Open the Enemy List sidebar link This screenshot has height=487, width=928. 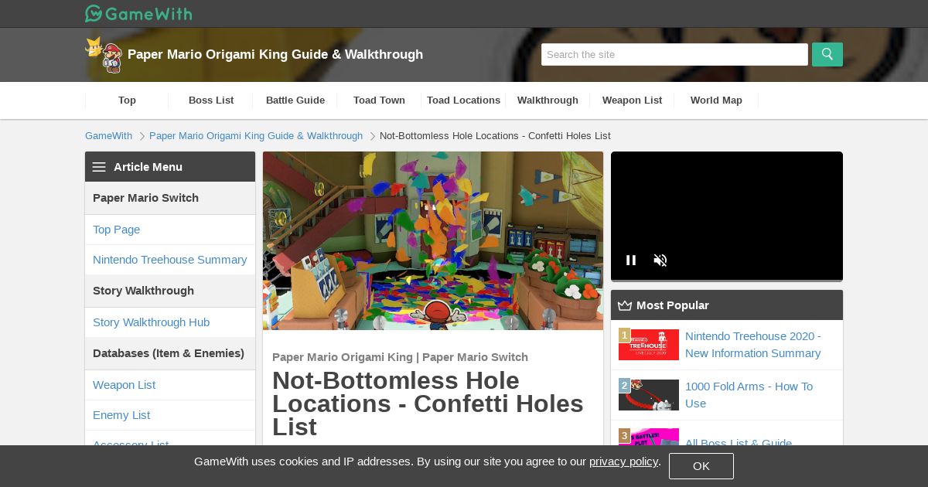pyautogui.click(x=170, y=415)
